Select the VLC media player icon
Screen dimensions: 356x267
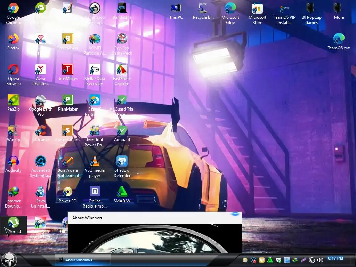click(x=95, y=161)
